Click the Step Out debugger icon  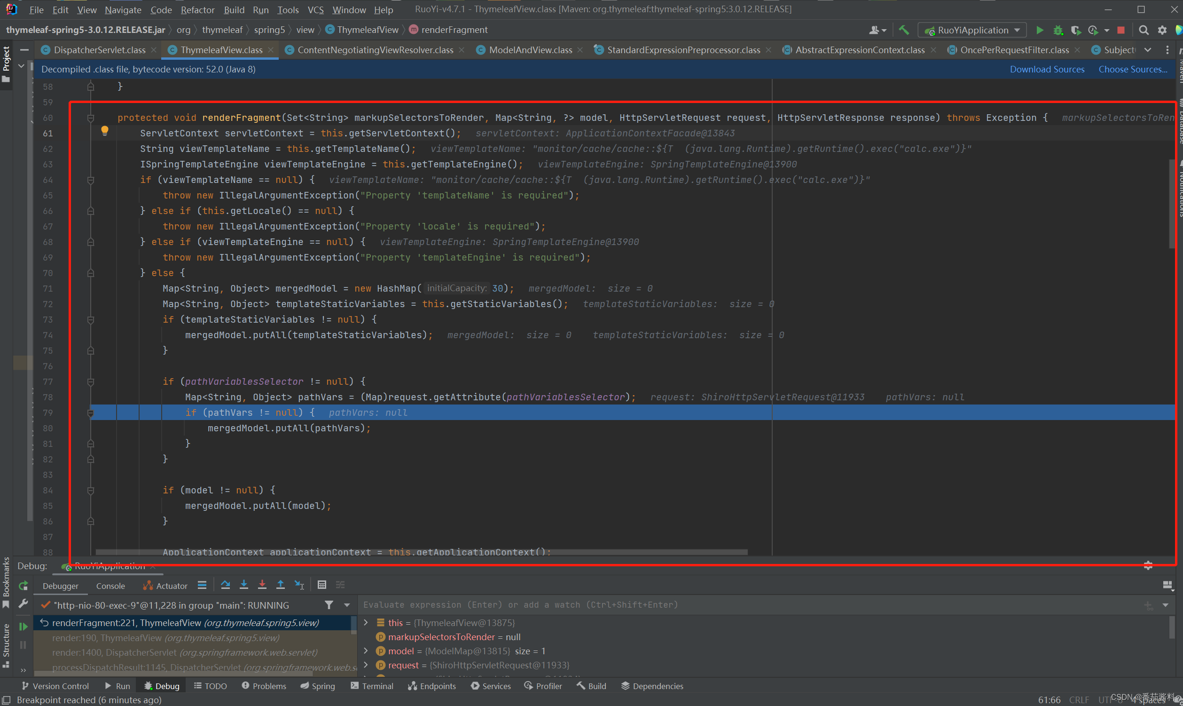[281, 585]
